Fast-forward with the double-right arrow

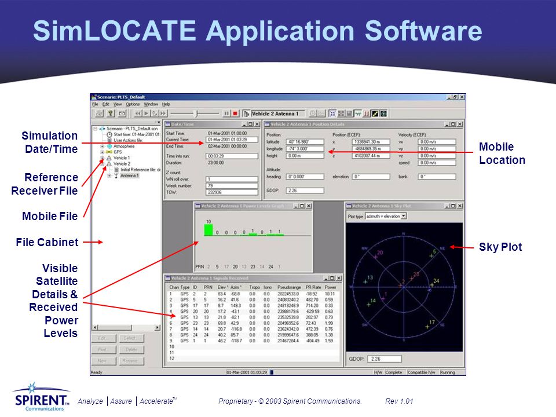pyautogui.click(x=163, y=114)
